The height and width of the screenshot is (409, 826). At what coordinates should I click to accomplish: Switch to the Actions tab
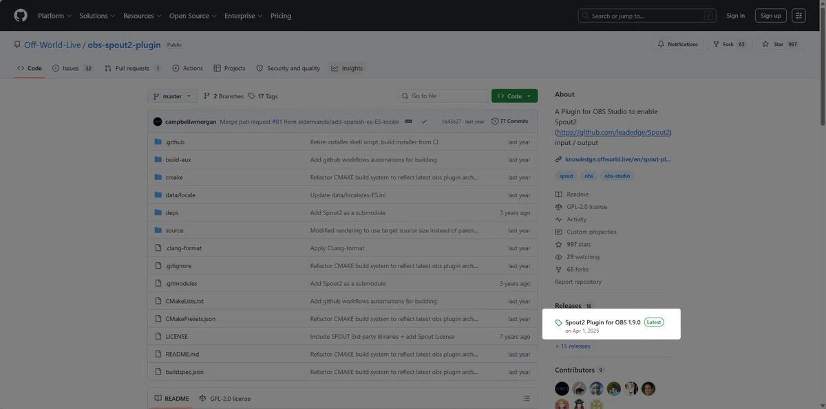coord(187,68)
